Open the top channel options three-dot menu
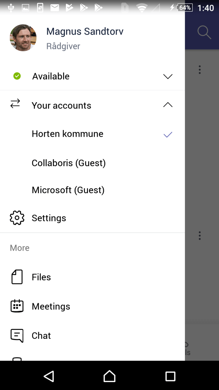 (199, 70)
